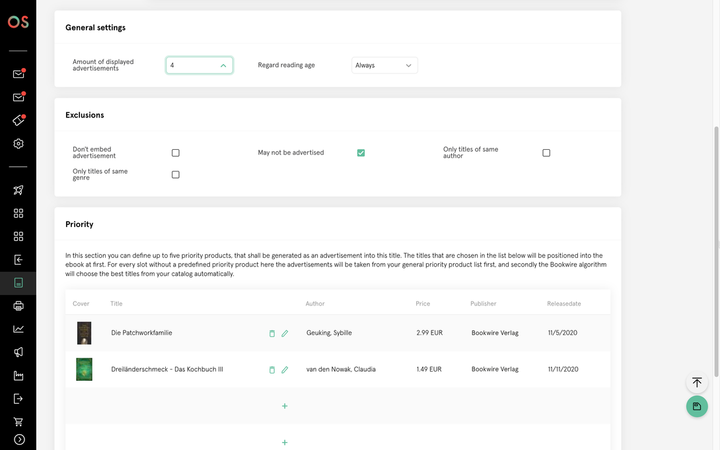Uncheck May not be advertised checkbox
Image resolution: width=720 pixels, height=450 pixels.
click(361, 153)
